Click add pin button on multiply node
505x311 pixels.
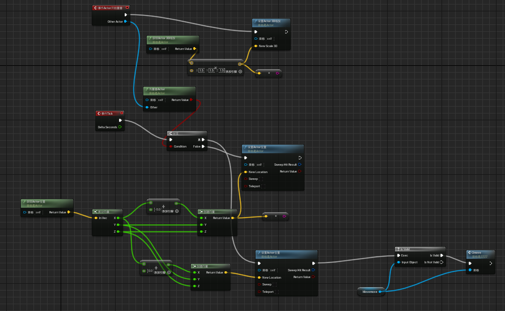pyautogui.click(x=240, y=72)
